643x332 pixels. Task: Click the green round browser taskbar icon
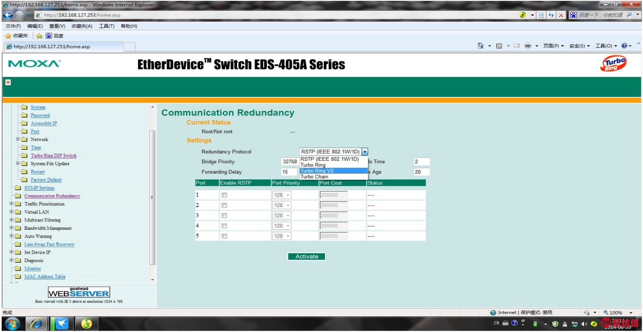click(x=86, y=324)
